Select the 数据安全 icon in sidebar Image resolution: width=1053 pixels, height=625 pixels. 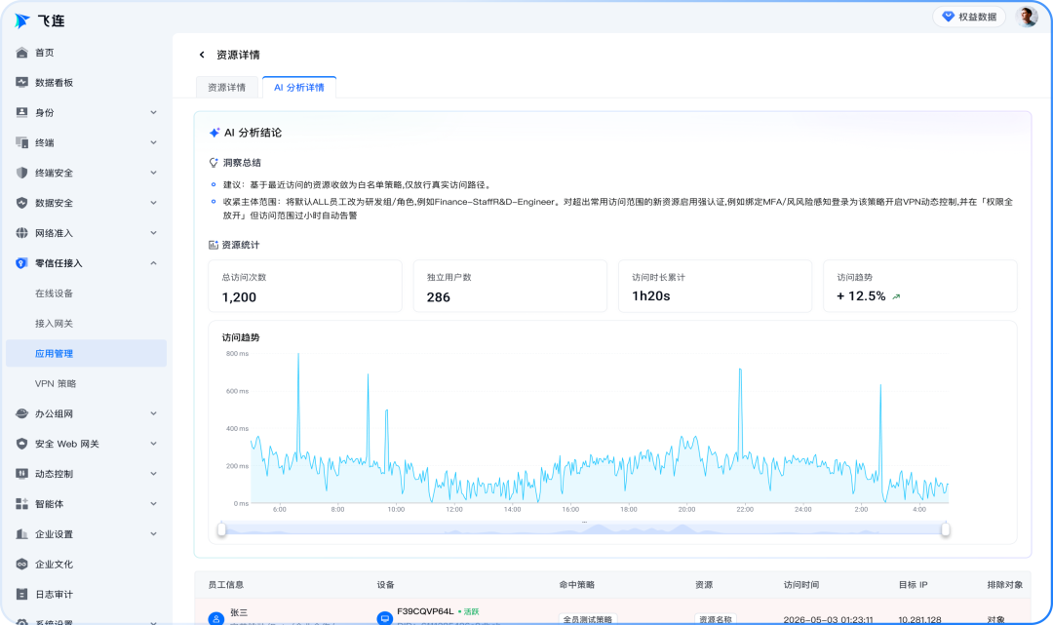point(22,203)
